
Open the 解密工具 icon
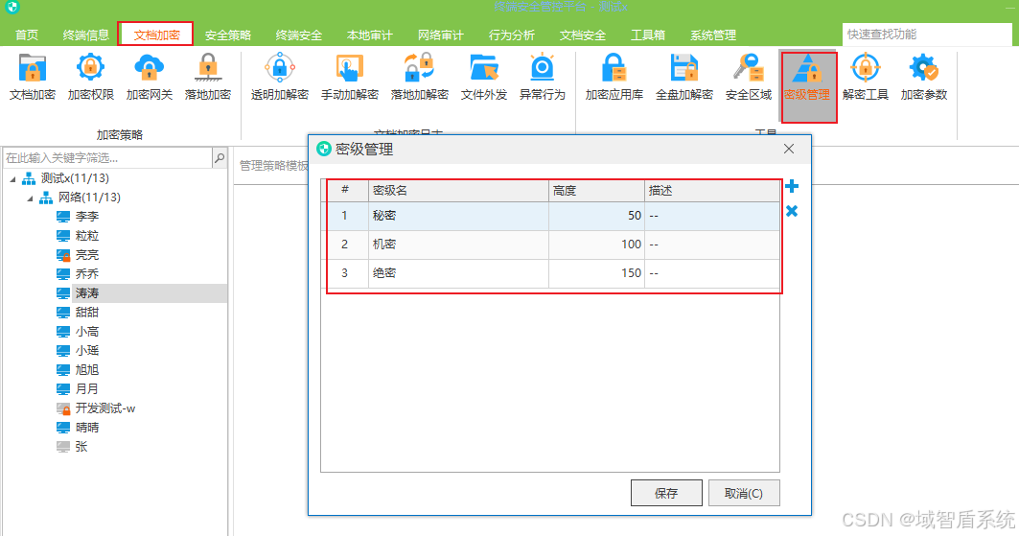[866, 78]
